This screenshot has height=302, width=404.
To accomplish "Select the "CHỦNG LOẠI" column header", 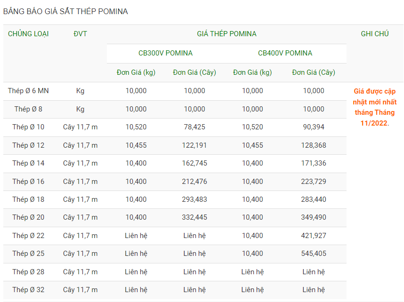I will click(x=28, y=34).
